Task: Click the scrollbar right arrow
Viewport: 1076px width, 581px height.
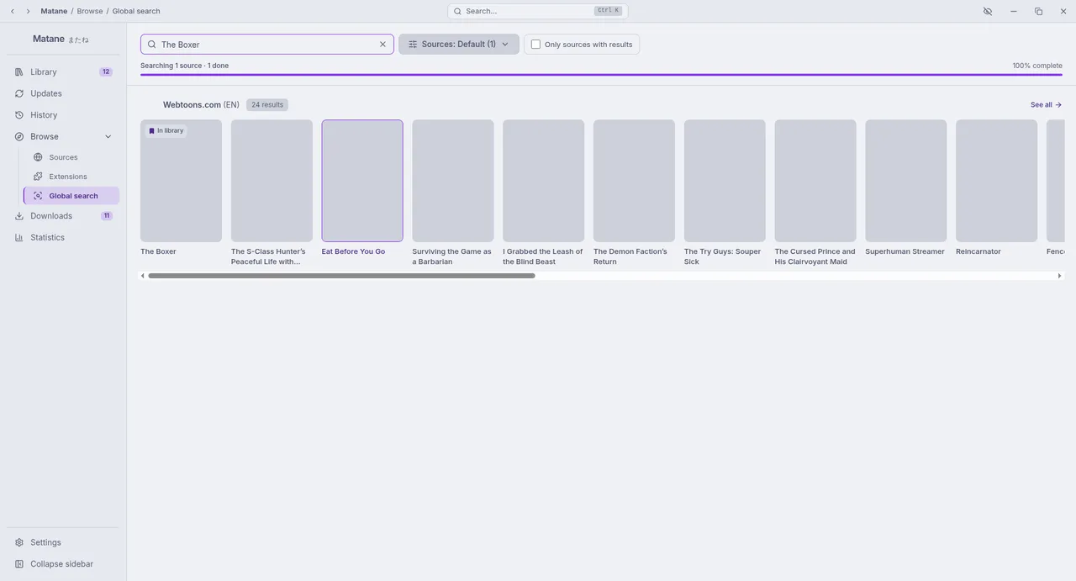Action: [x=1059, y=276]
